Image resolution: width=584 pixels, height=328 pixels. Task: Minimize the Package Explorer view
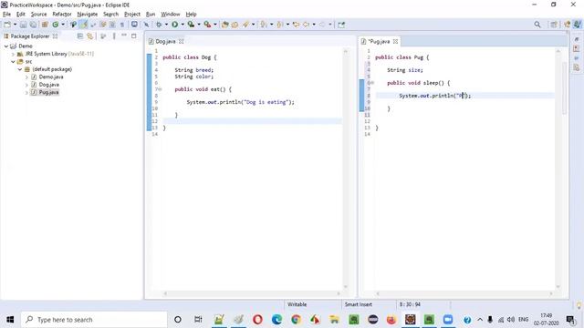(x=124, y=36)
